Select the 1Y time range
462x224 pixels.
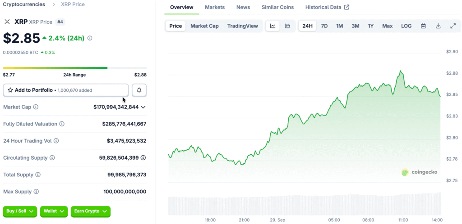coord(371,26)
